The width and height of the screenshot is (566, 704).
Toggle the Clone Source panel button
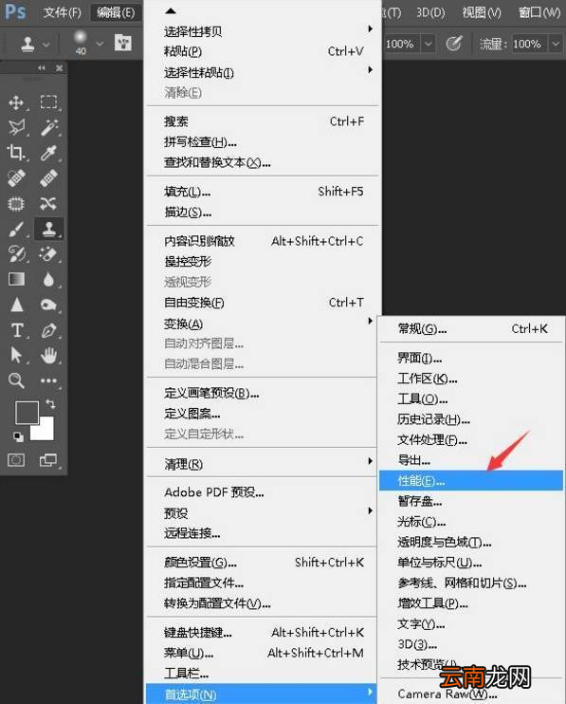pyautogui.click(x=123, y=43)
